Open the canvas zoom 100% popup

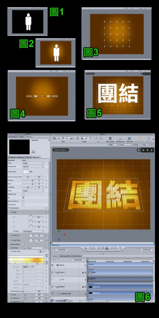(113, 145)
